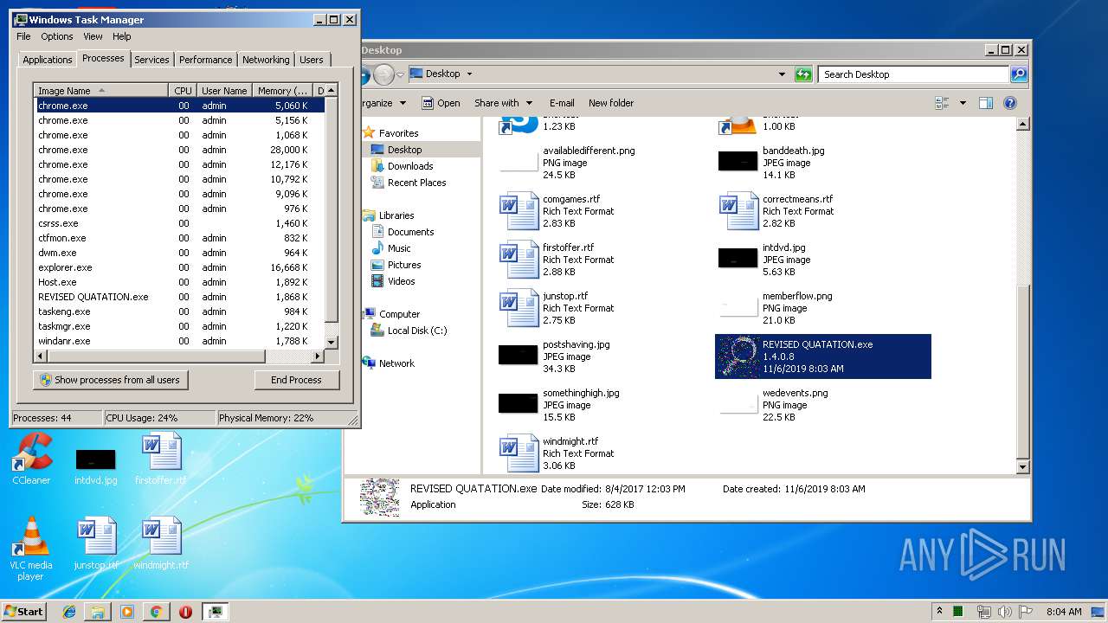Screen dimensions: 1108x623
Task: Click the refresh button beside address bar
Action: pyautogui.click(x=804, y=74)
